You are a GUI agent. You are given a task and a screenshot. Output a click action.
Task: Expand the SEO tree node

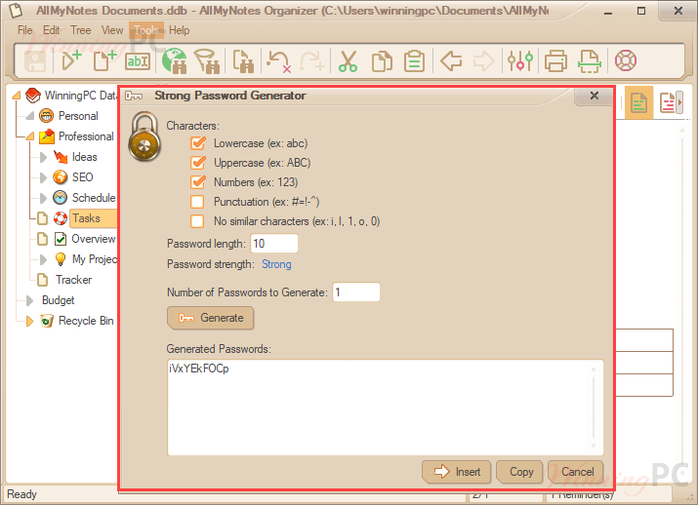pyautogui.click(x=43, y=177)
